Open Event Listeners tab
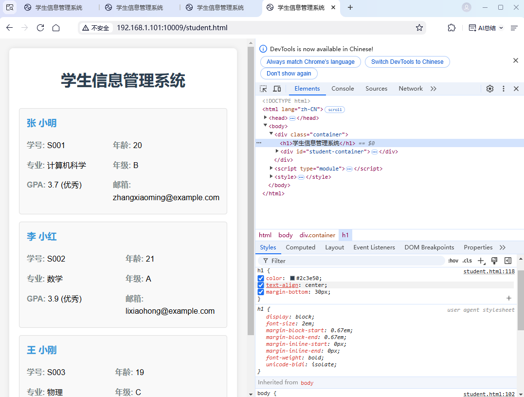This screenshot has width=524, height=397. pyautogui.click(x=374, y=247)
